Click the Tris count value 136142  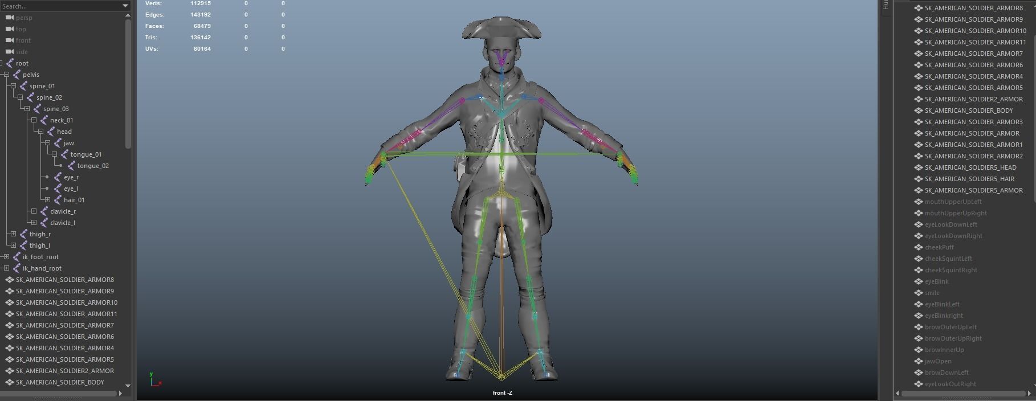201,38
